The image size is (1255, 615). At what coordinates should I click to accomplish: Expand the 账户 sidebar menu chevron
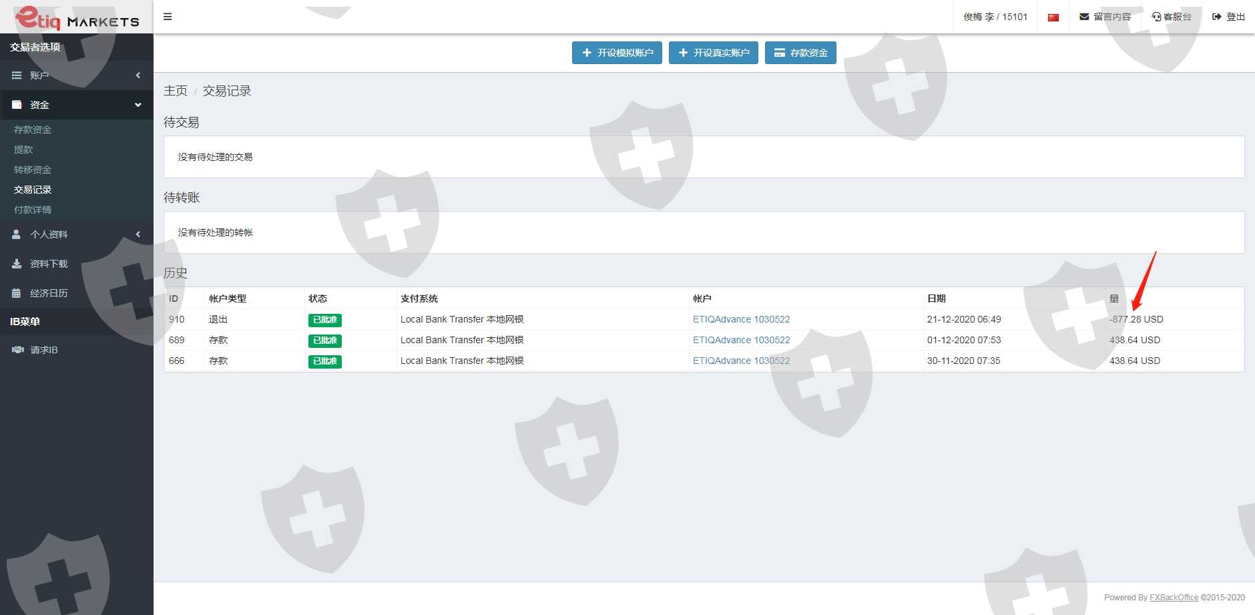point(138,75)
